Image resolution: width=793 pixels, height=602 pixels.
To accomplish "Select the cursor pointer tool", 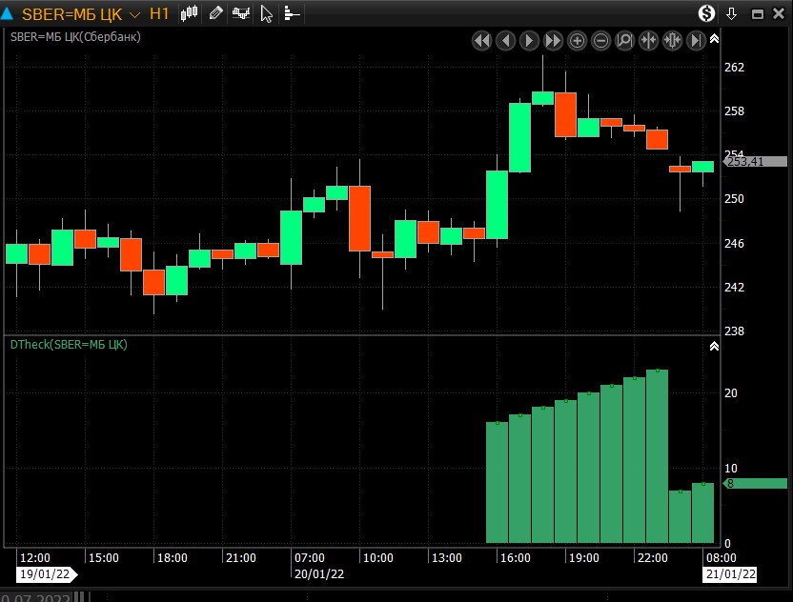I will point(267,13).
